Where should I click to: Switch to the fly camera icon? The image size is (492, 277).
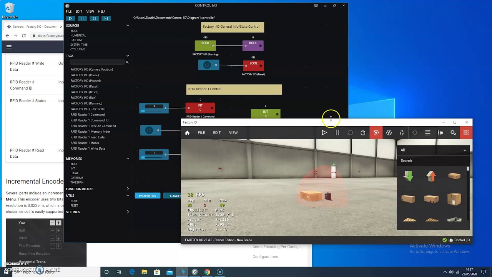pyautogui.click(x=389, y=133)
